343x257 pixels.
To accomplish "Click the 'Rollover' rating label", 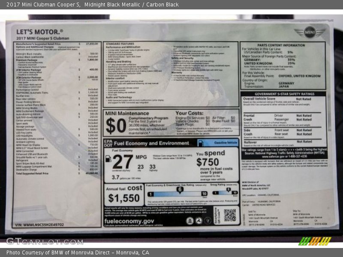I will [x=250, y=142].
